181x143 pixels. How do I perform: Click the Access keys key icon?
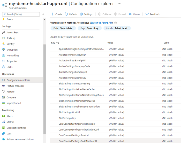pos(3,32)
